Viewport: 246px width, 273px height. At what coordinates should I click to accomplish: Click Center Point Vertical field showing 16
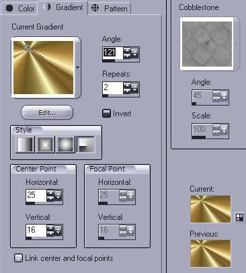(x=36, y=231)
